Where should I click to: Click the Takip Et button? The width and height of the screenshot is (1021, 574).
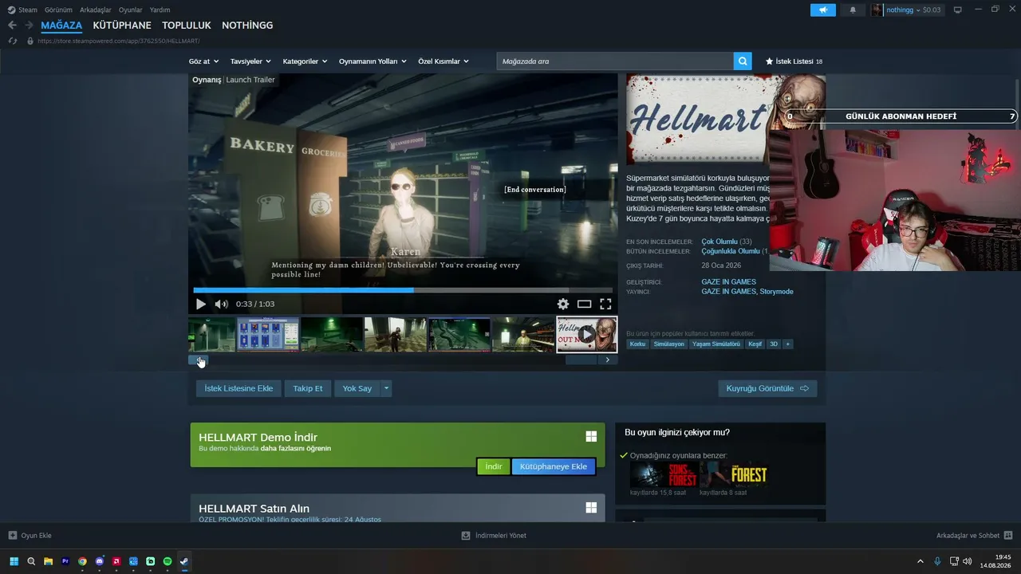[308, 388]
